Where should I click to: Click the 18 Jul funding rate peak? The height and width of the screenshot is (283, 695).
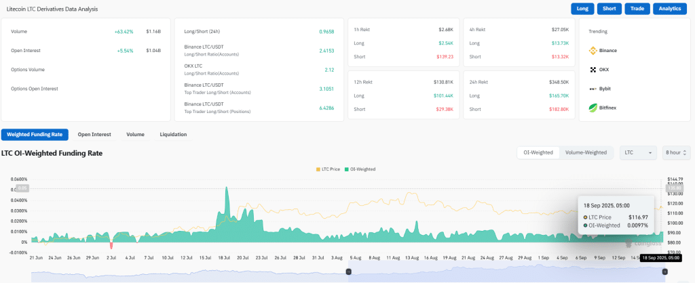click(x=225, y=190)
